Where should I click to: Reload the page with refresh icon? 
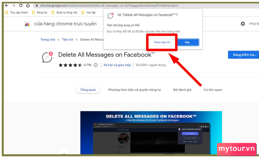click(21, 6)
